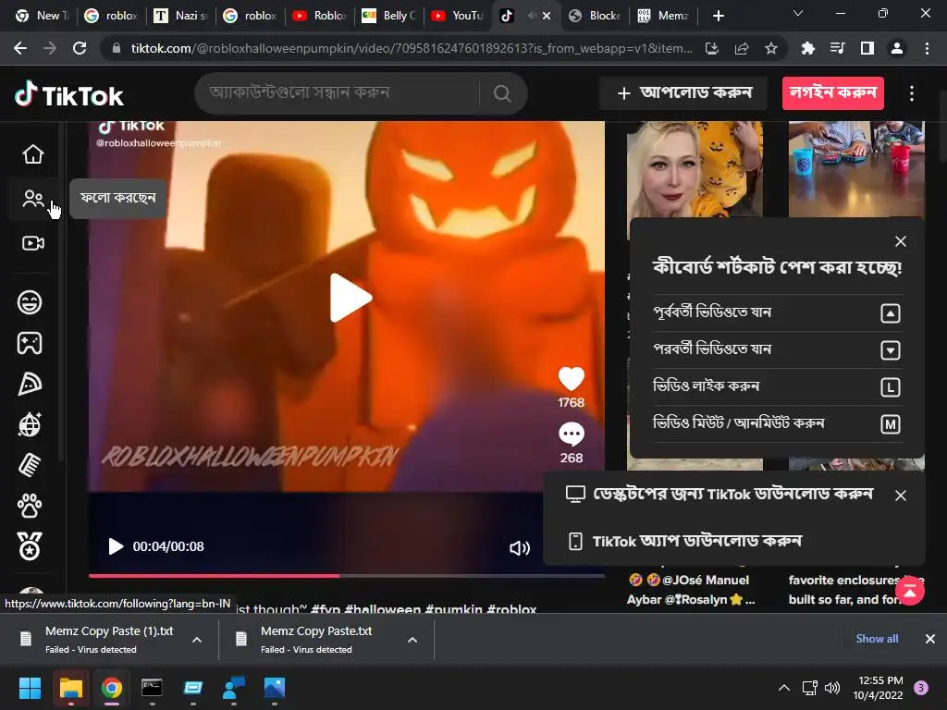
Task: Click the TikTok logo in header
Action: [68, 95]
